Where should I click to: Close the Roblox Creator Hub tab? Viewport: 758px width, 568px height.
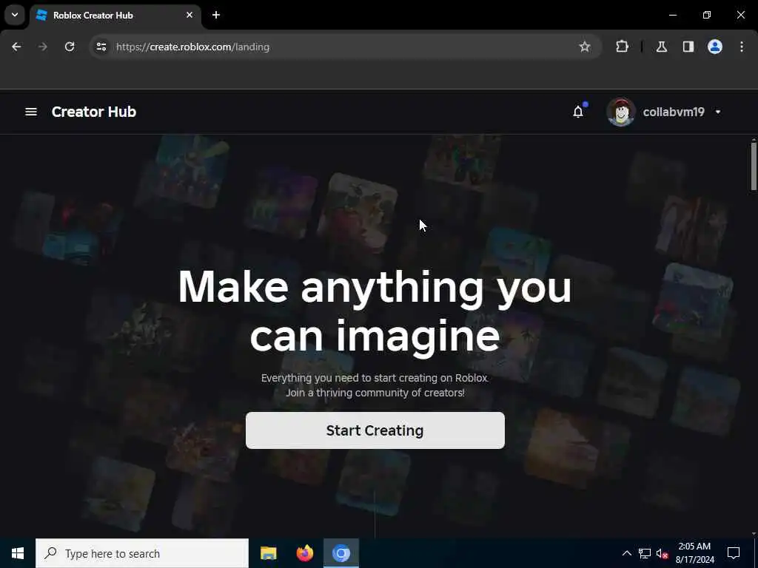pyautogui.click(x=189, y=15)
